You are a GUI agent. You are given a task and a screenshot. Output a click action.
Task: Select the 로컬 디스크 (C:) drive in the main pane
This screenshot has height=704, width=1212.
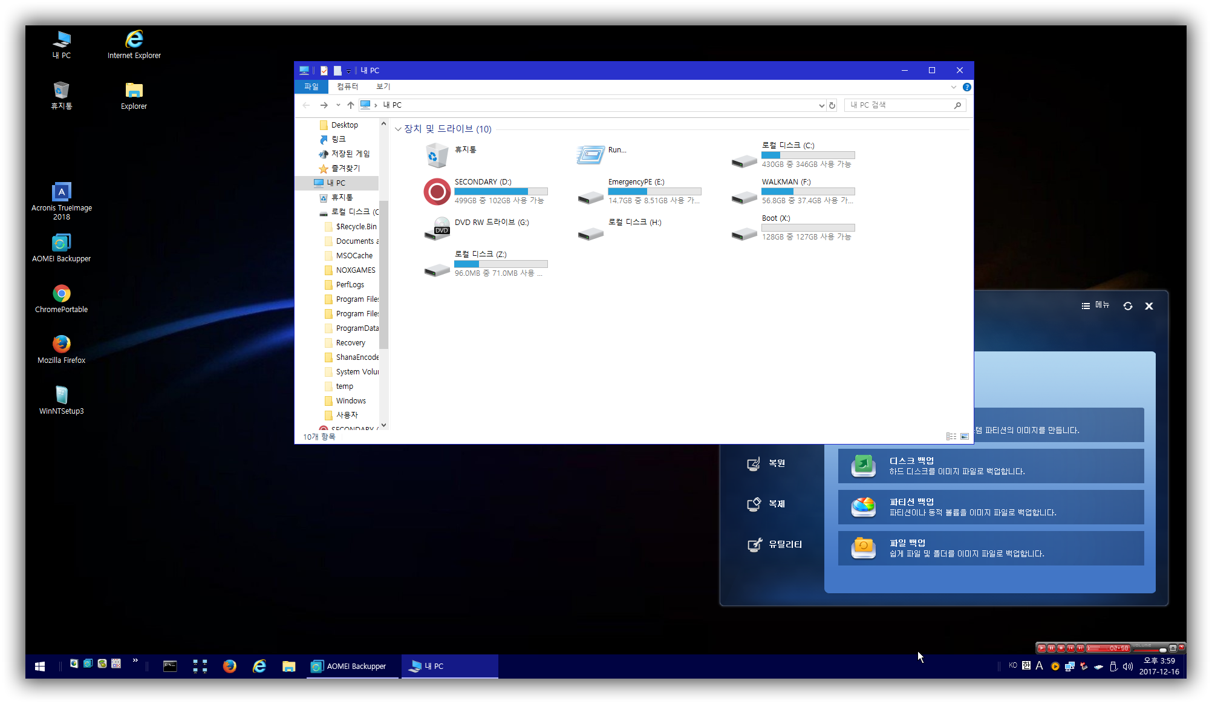coord(793,155)
